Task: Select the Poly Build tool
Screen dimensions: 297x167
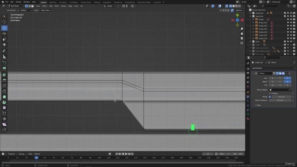Action: [x=4, y=97]
